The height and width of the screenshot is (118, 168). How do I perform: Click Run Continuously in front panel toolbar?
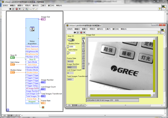pos(78,32)
